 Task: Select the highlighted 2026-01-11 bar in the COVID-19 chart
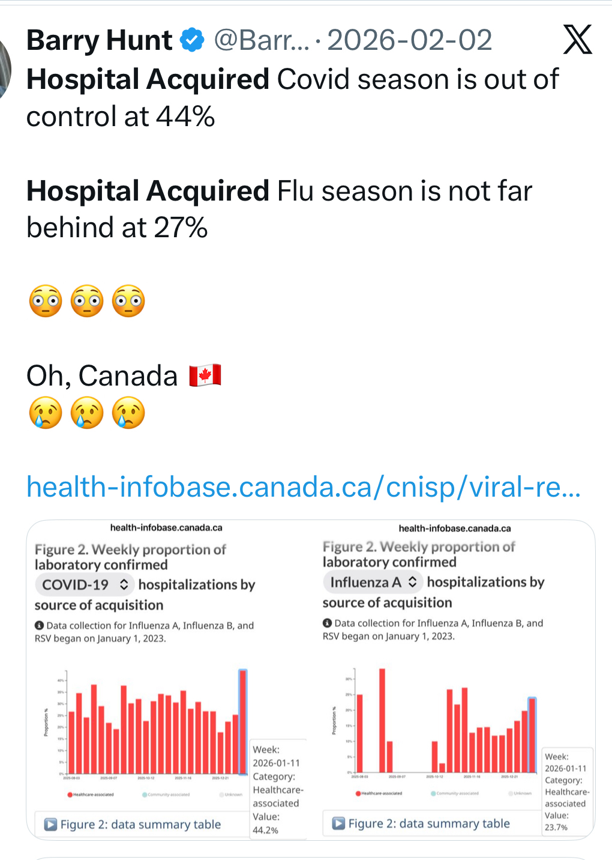coord(243,722)
